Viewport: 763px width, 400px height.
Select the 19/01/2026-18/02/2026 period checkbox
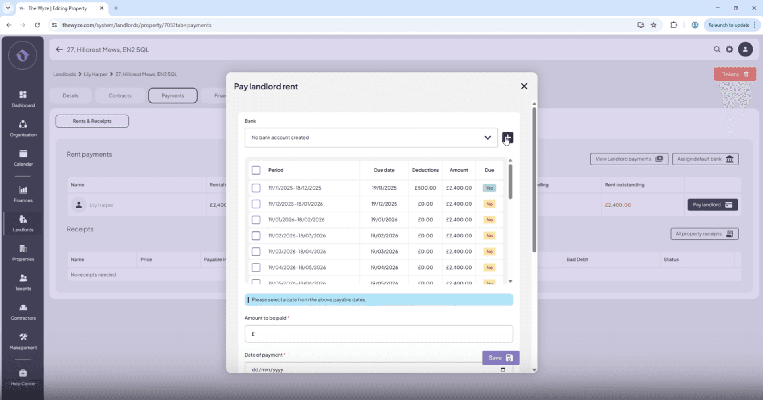256,220
